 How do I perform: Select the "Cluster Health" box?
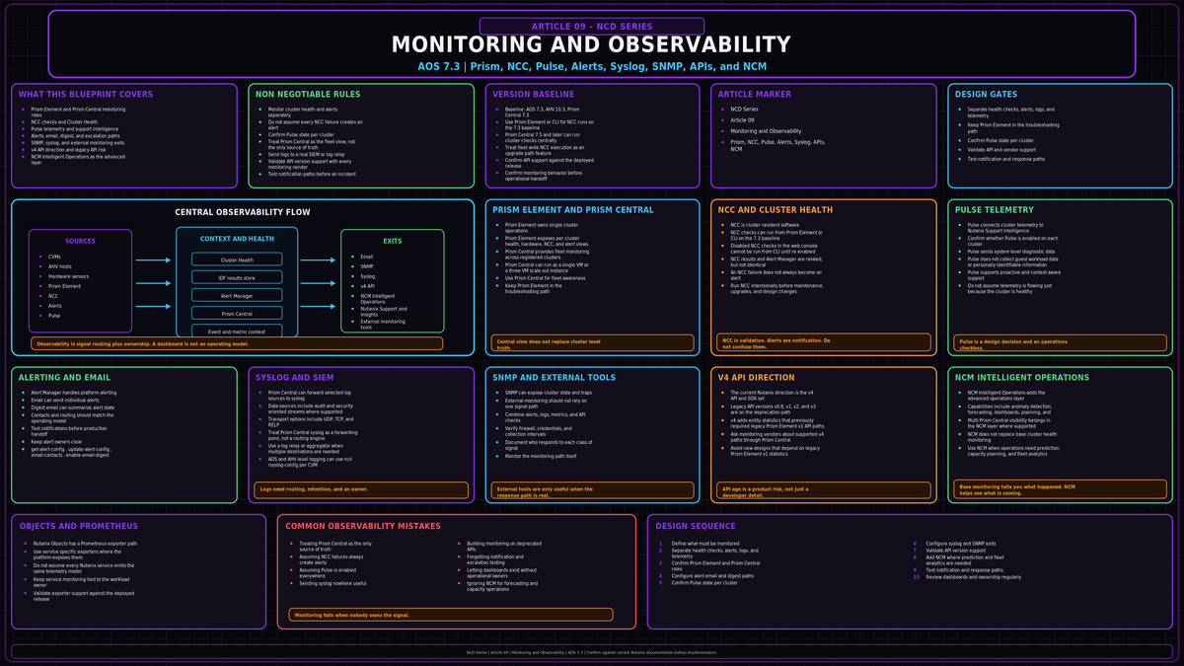point(236,260)
